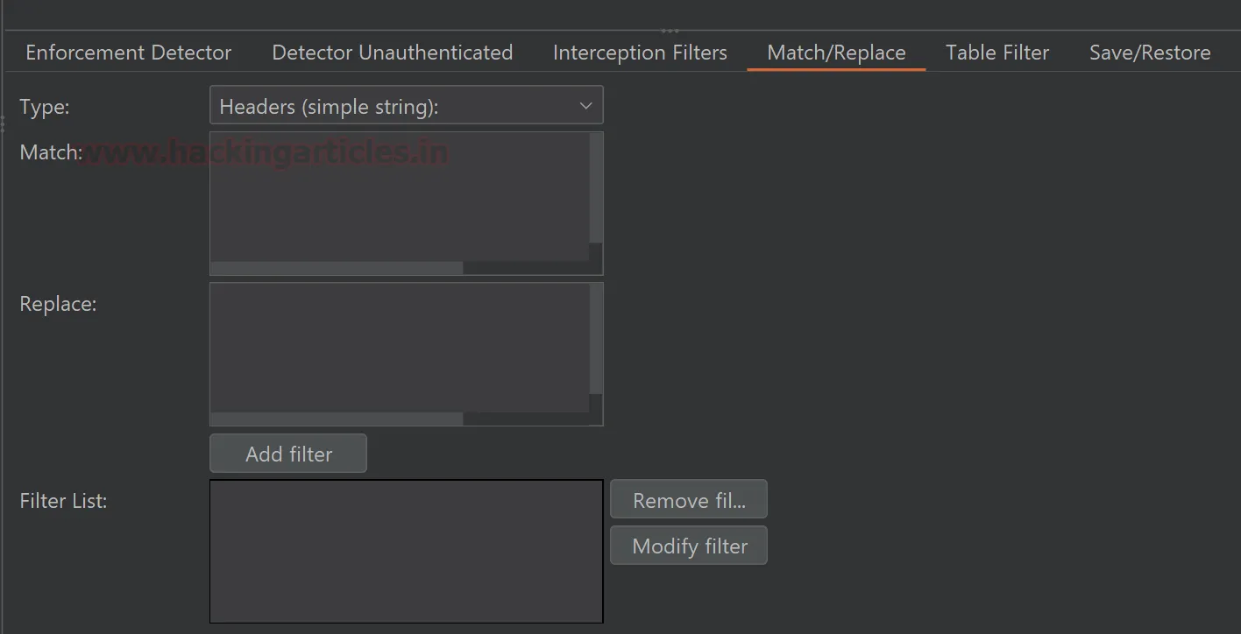
Task: Switch to the Save/Restore tab
Action: pyautogui.click(x=1150, y=53)
